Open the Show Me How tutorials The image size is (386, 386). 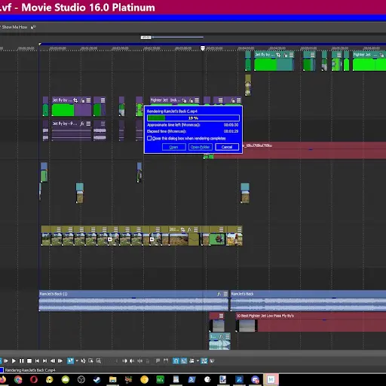[x=14, y=27]
